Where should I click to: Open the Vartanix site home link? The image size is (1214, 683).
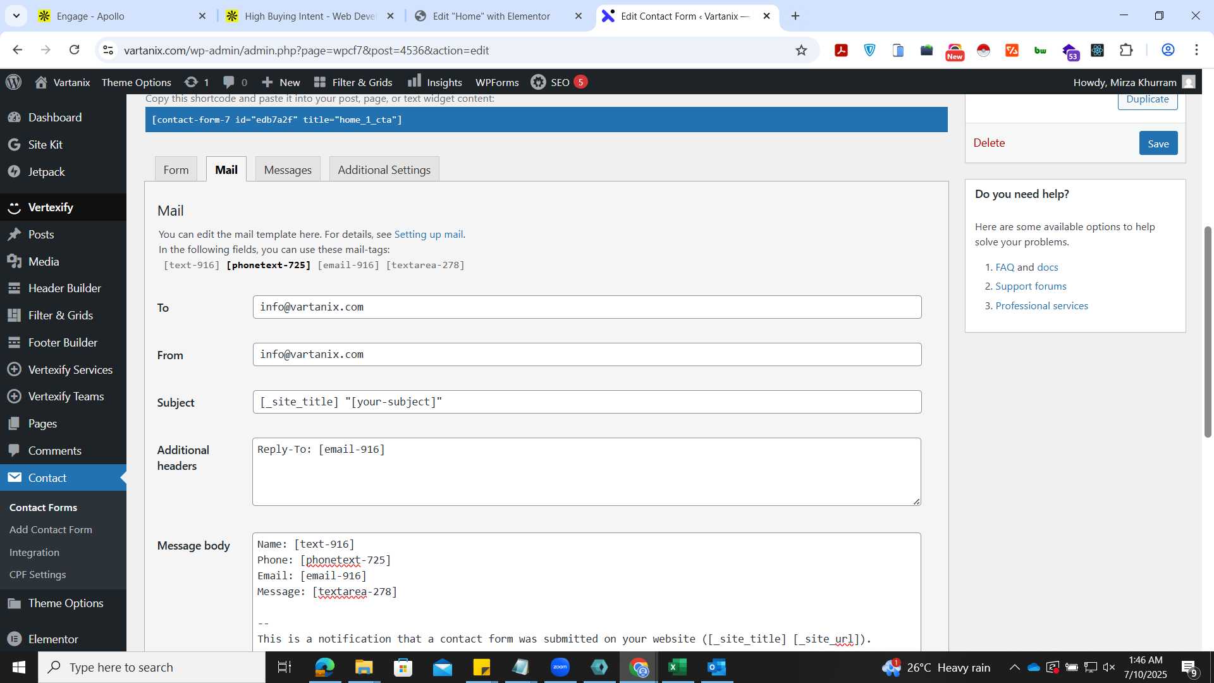63,82
